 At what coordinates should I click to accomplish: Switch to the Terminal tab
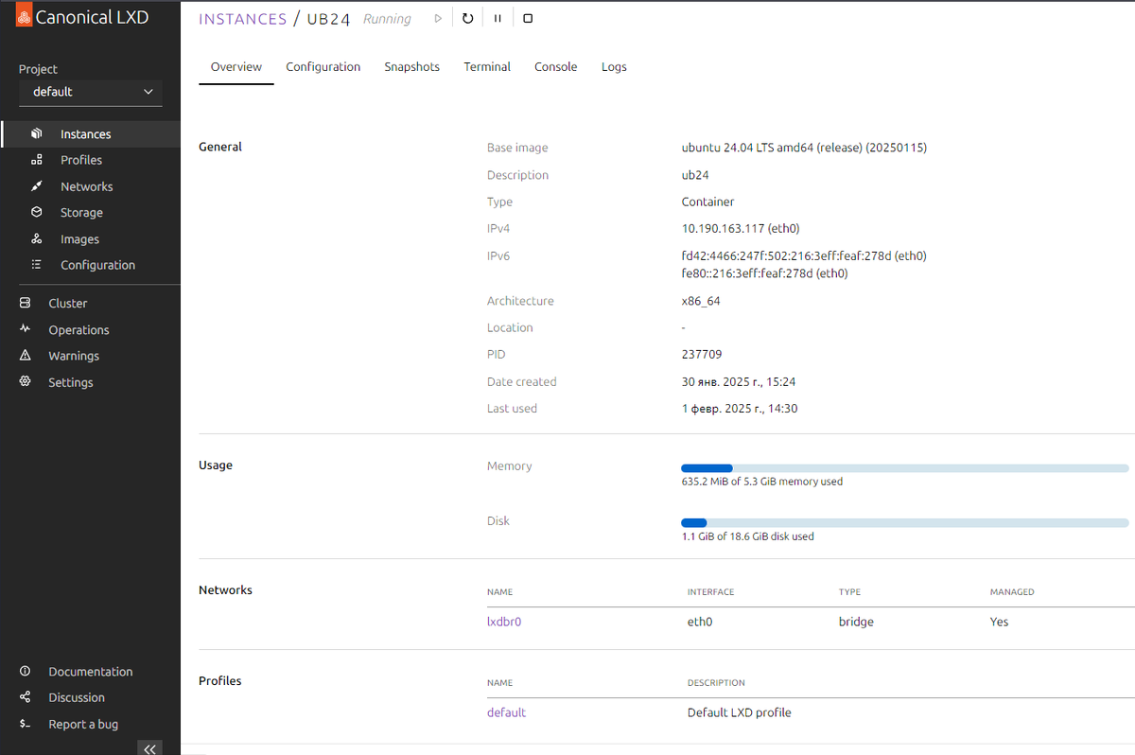tap(487, 67)
